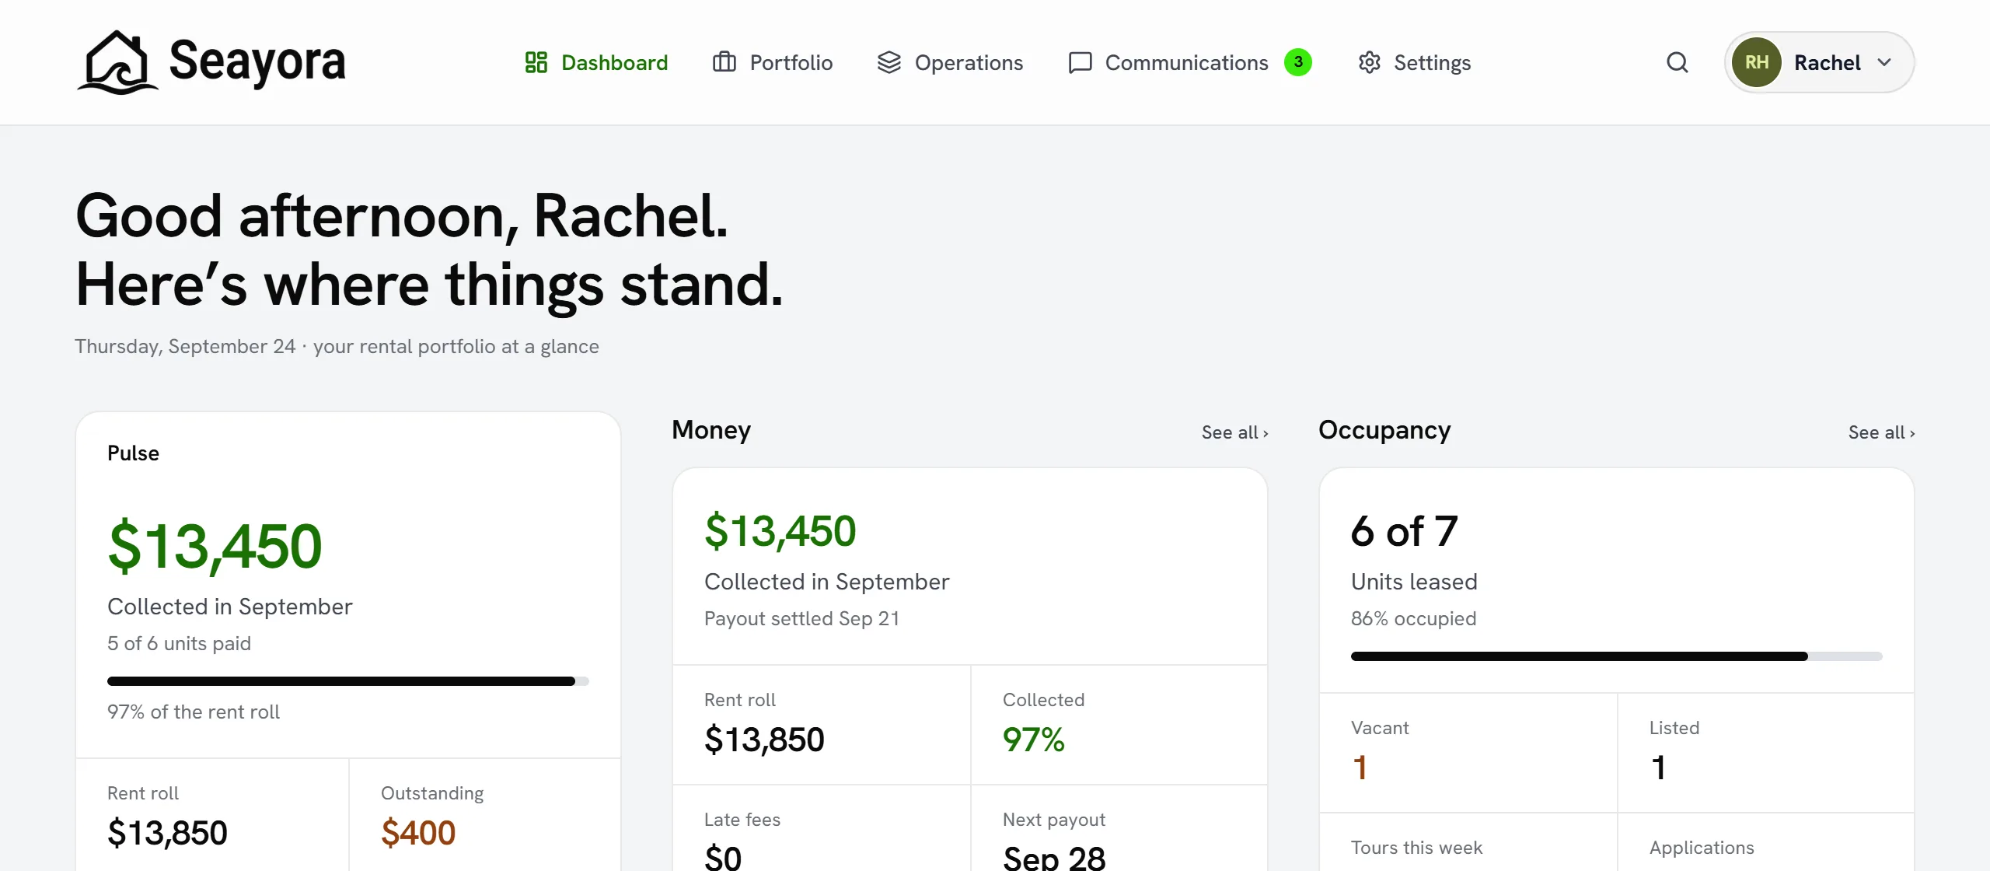Click the Communications chat bubble icon
Viewport: 1990px width, 871px height.
click(x=1081, y=62)
